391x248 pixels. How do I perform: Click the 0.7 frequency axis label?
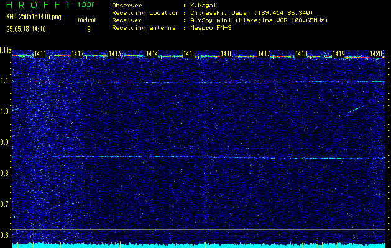coord(5,205)
